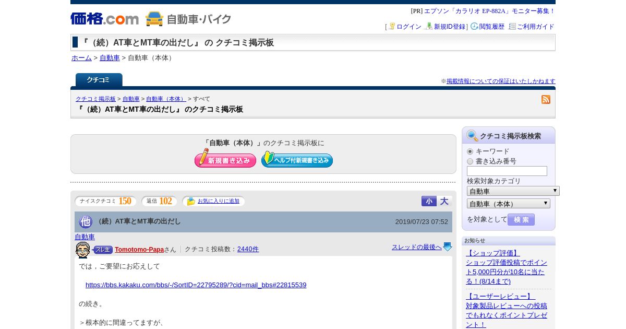
Task: Select the 書き込み番号 radio button
Action: [470, 161]
